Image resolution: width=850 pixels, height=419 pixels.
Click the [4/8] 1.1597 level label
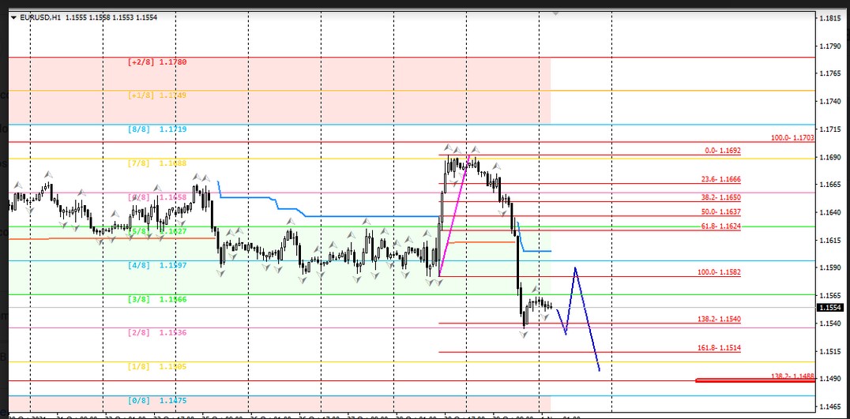tap(157, 266)
